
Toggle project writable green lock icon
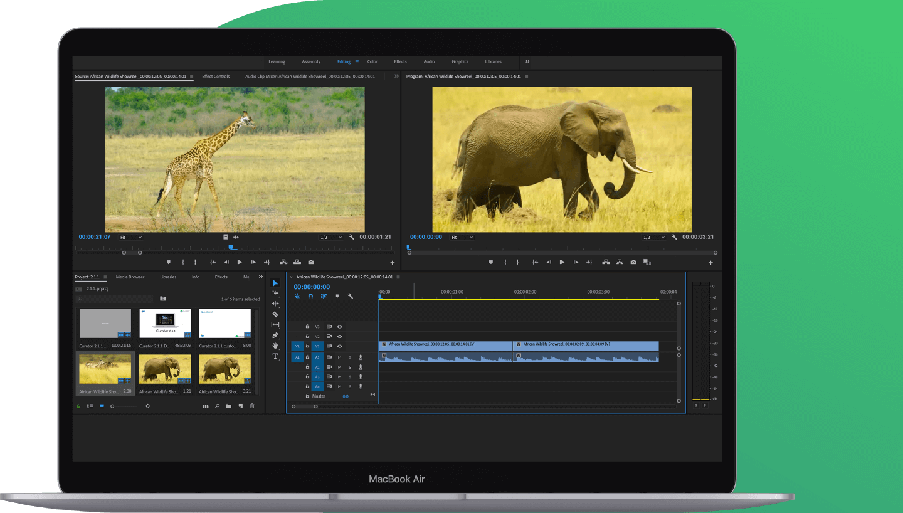click(x=78, y=406)
